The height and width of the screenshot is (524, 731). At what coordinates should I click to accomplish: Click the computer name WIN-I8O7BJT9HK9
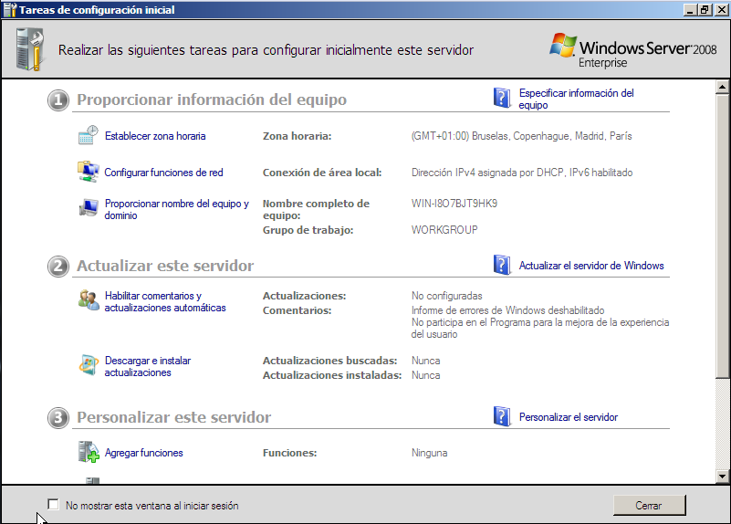(x=454, y=204)
